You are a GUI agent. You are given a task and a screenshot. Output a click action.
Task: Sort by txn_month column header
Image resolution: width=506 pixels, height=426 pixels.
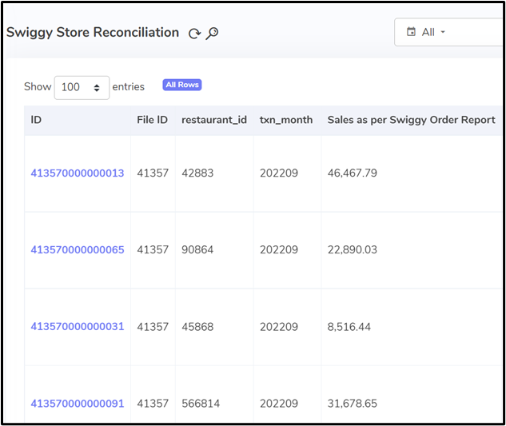286,120
